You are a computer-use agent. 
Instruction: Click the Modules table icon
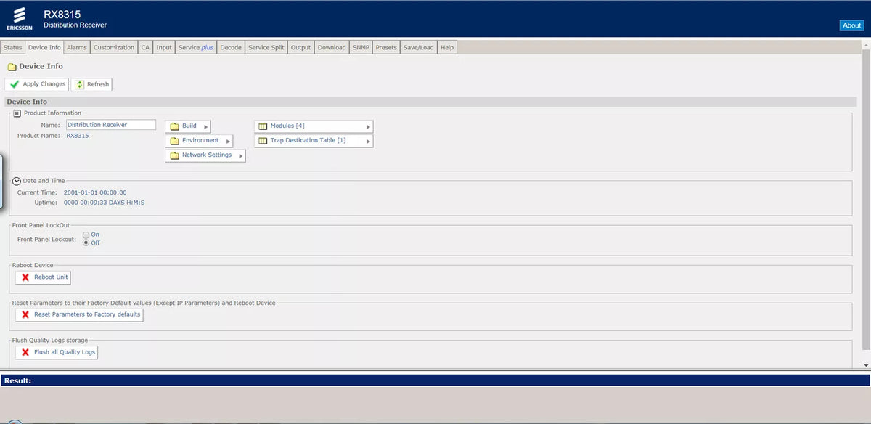tap(263, 126)
